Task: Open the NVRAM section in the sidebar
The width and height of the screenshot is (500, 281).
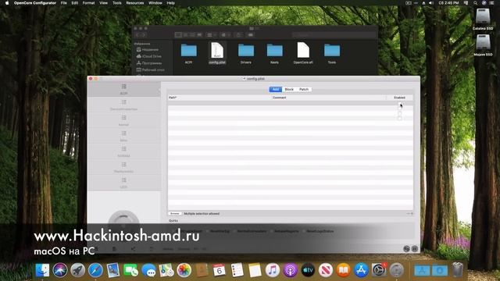Action: pos(123,151)
